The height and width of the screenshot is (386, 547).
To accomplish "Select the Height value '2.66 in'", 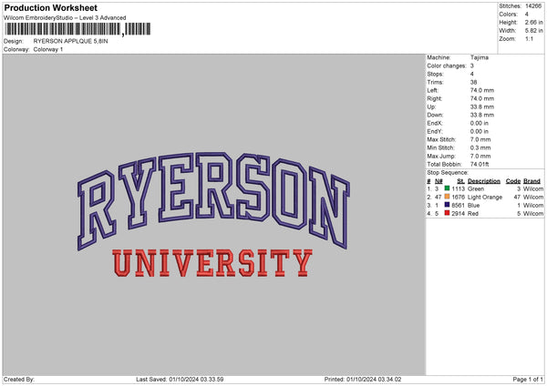I will click(x=533, y=22).
